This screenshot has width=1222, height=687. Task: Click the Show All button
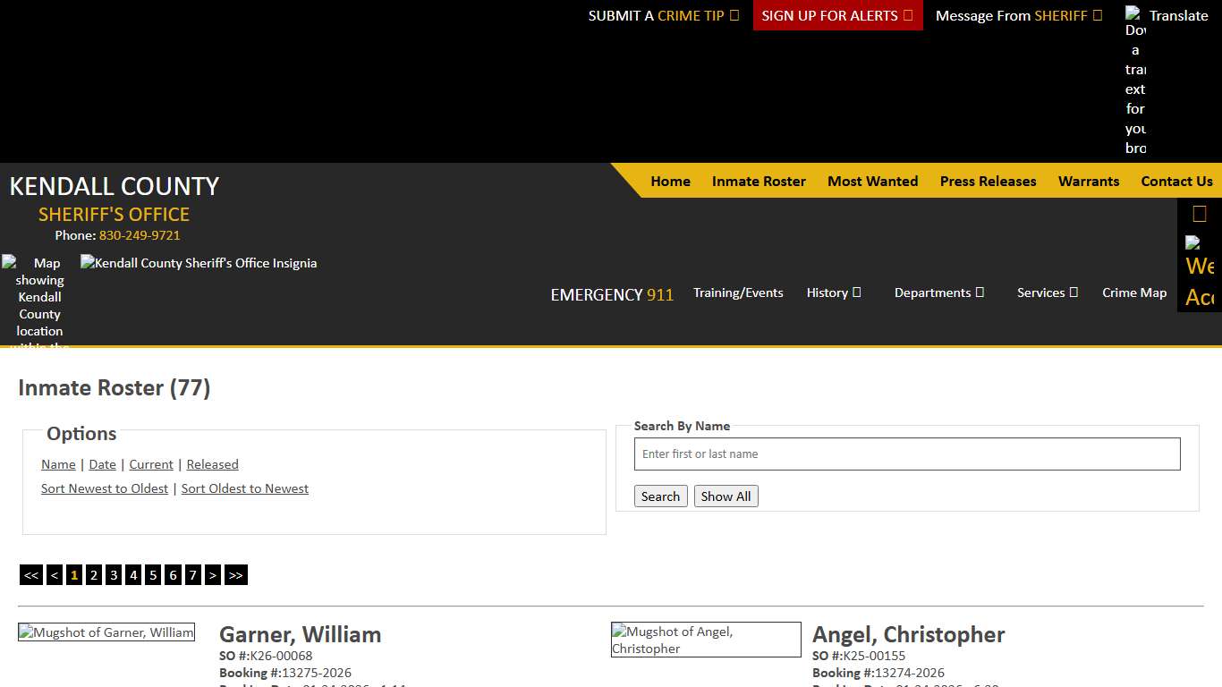pos(726,496)
